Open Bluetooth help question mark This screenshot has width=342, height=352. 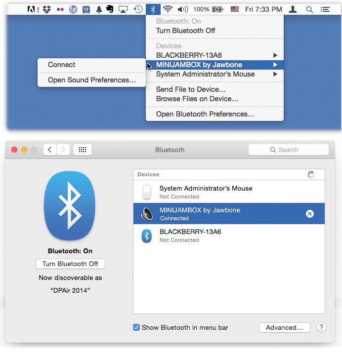(x=321, y=327)
